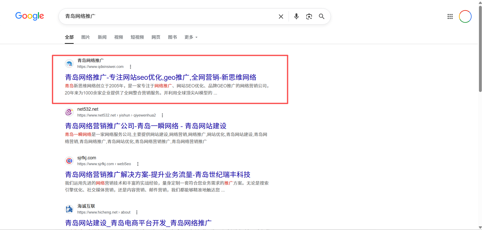Click the Google logo
Viewport: 482px width, 230px height.
coord(30,16)
